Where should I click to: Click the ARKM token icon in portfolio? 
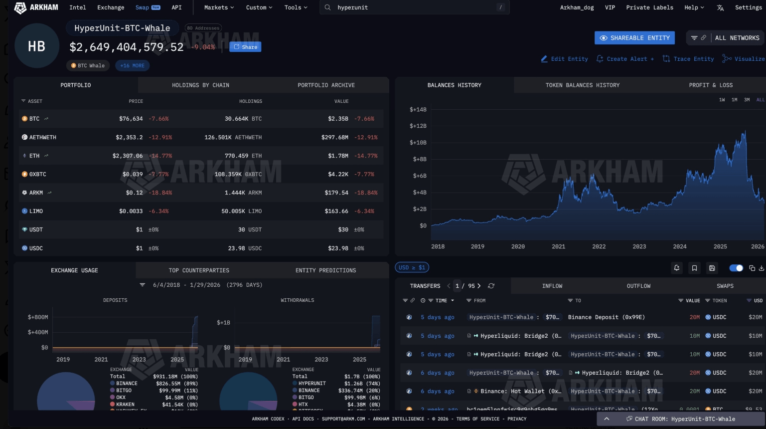pyautogui.click(x=24, y=193)
